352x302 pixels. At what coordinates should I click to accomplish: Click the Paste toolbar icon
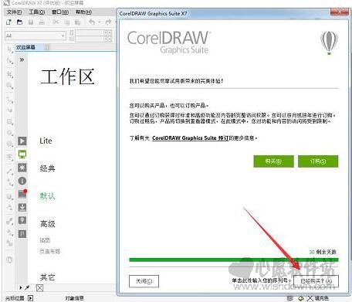click(78, 22)
